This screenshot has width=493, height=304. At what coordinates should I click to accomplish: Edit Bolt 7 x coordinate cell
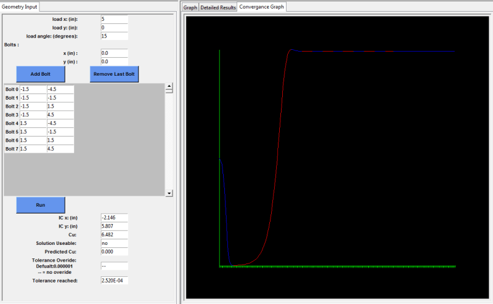click(x=33, y=148)
